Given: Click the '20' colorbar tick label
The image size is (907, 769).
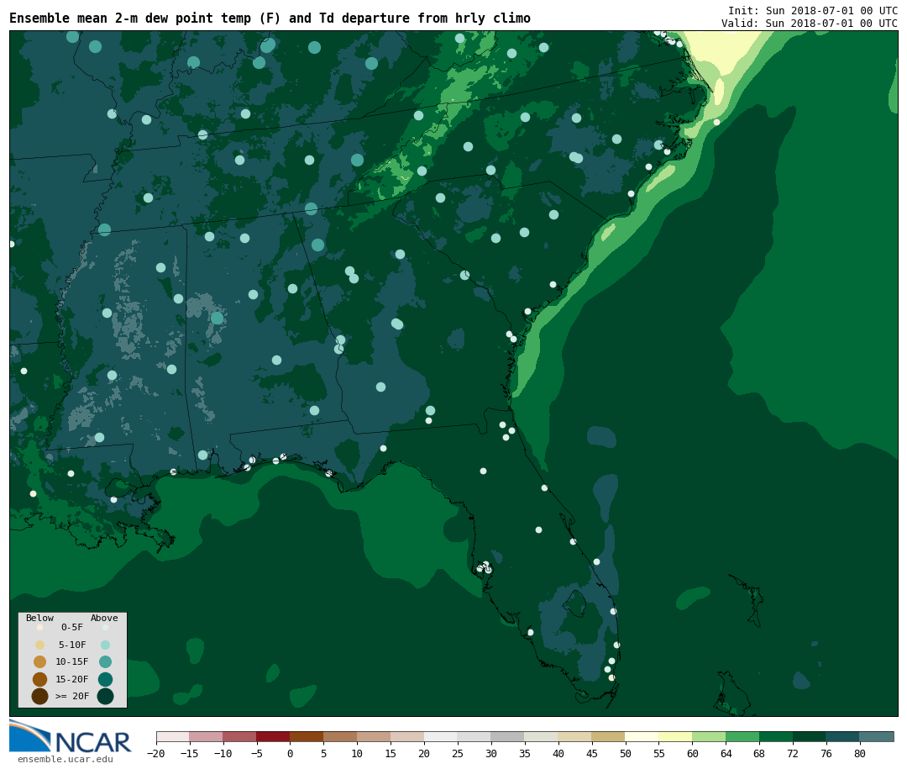Looking at the screenshot, I should tap(424, 753).
